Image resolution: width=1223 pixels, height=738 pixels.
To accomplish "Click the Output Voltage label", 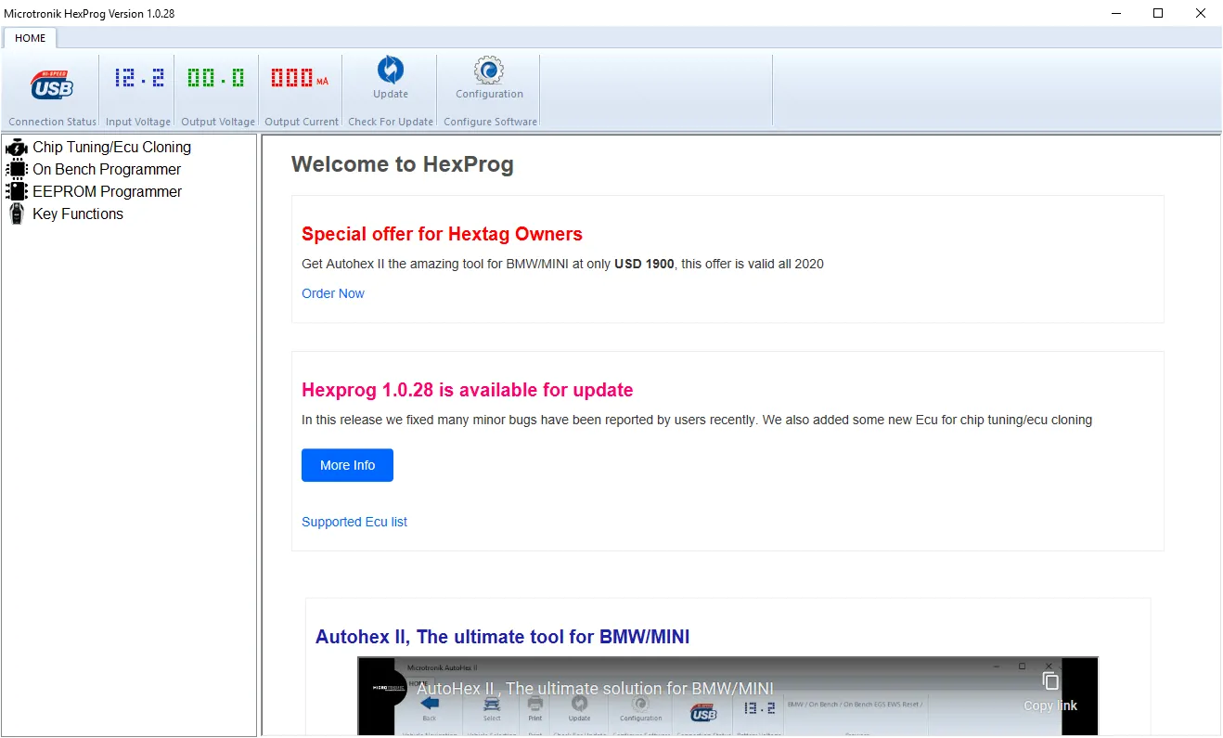I will pyautogui.click(x=218, y=122).
